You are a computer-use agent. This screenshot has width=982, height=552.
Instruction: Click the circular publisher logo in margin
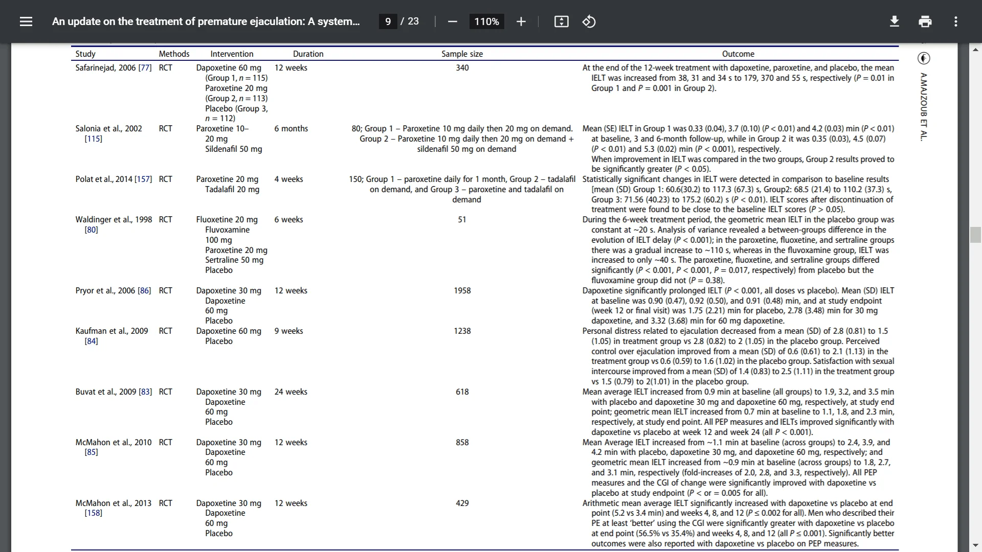click(x=924, y=58)
